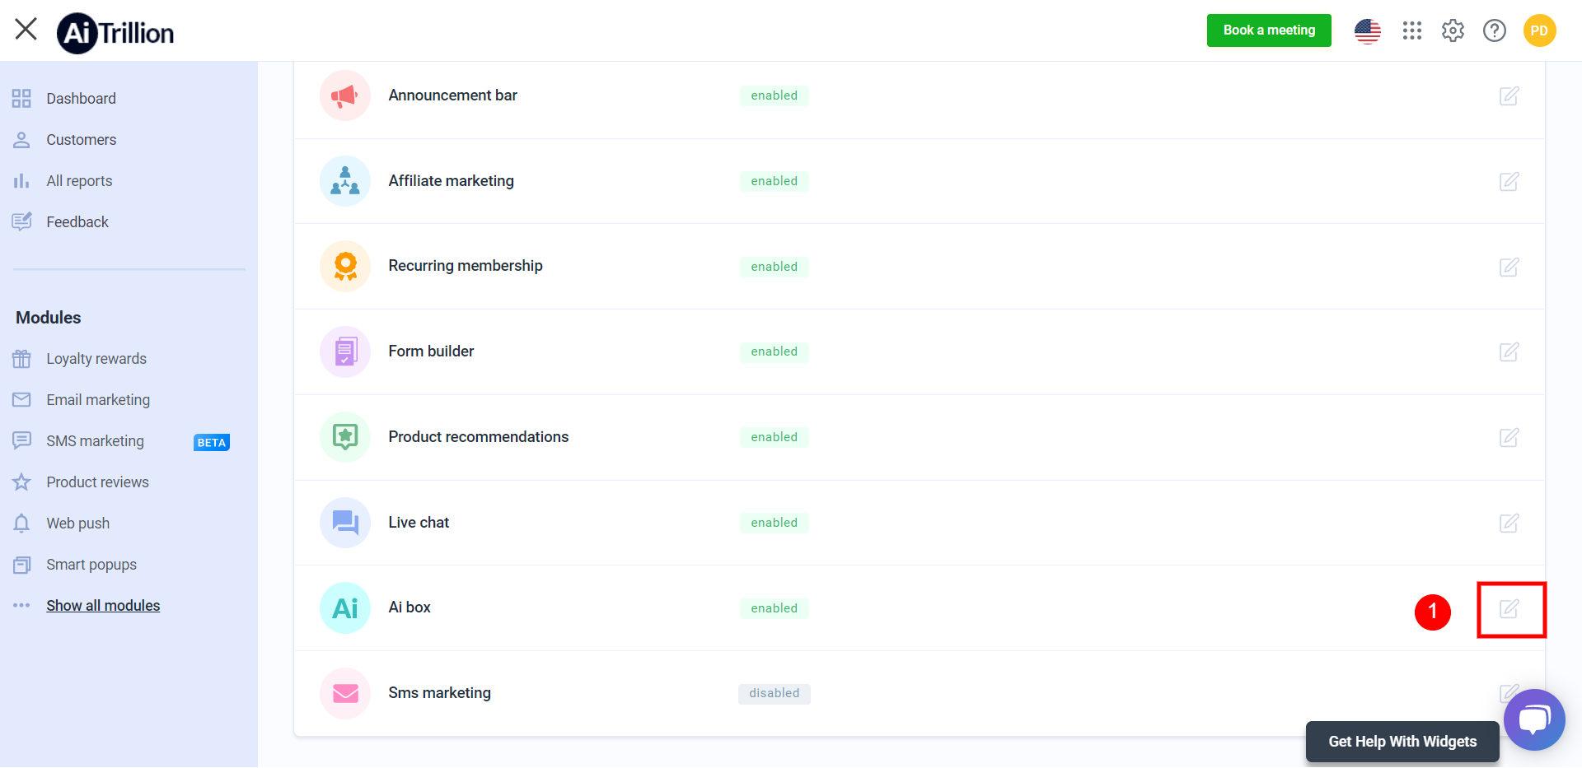Open the US flag language selector
This screenshot has width=1582, height=768.
[x=1368, y=31]
